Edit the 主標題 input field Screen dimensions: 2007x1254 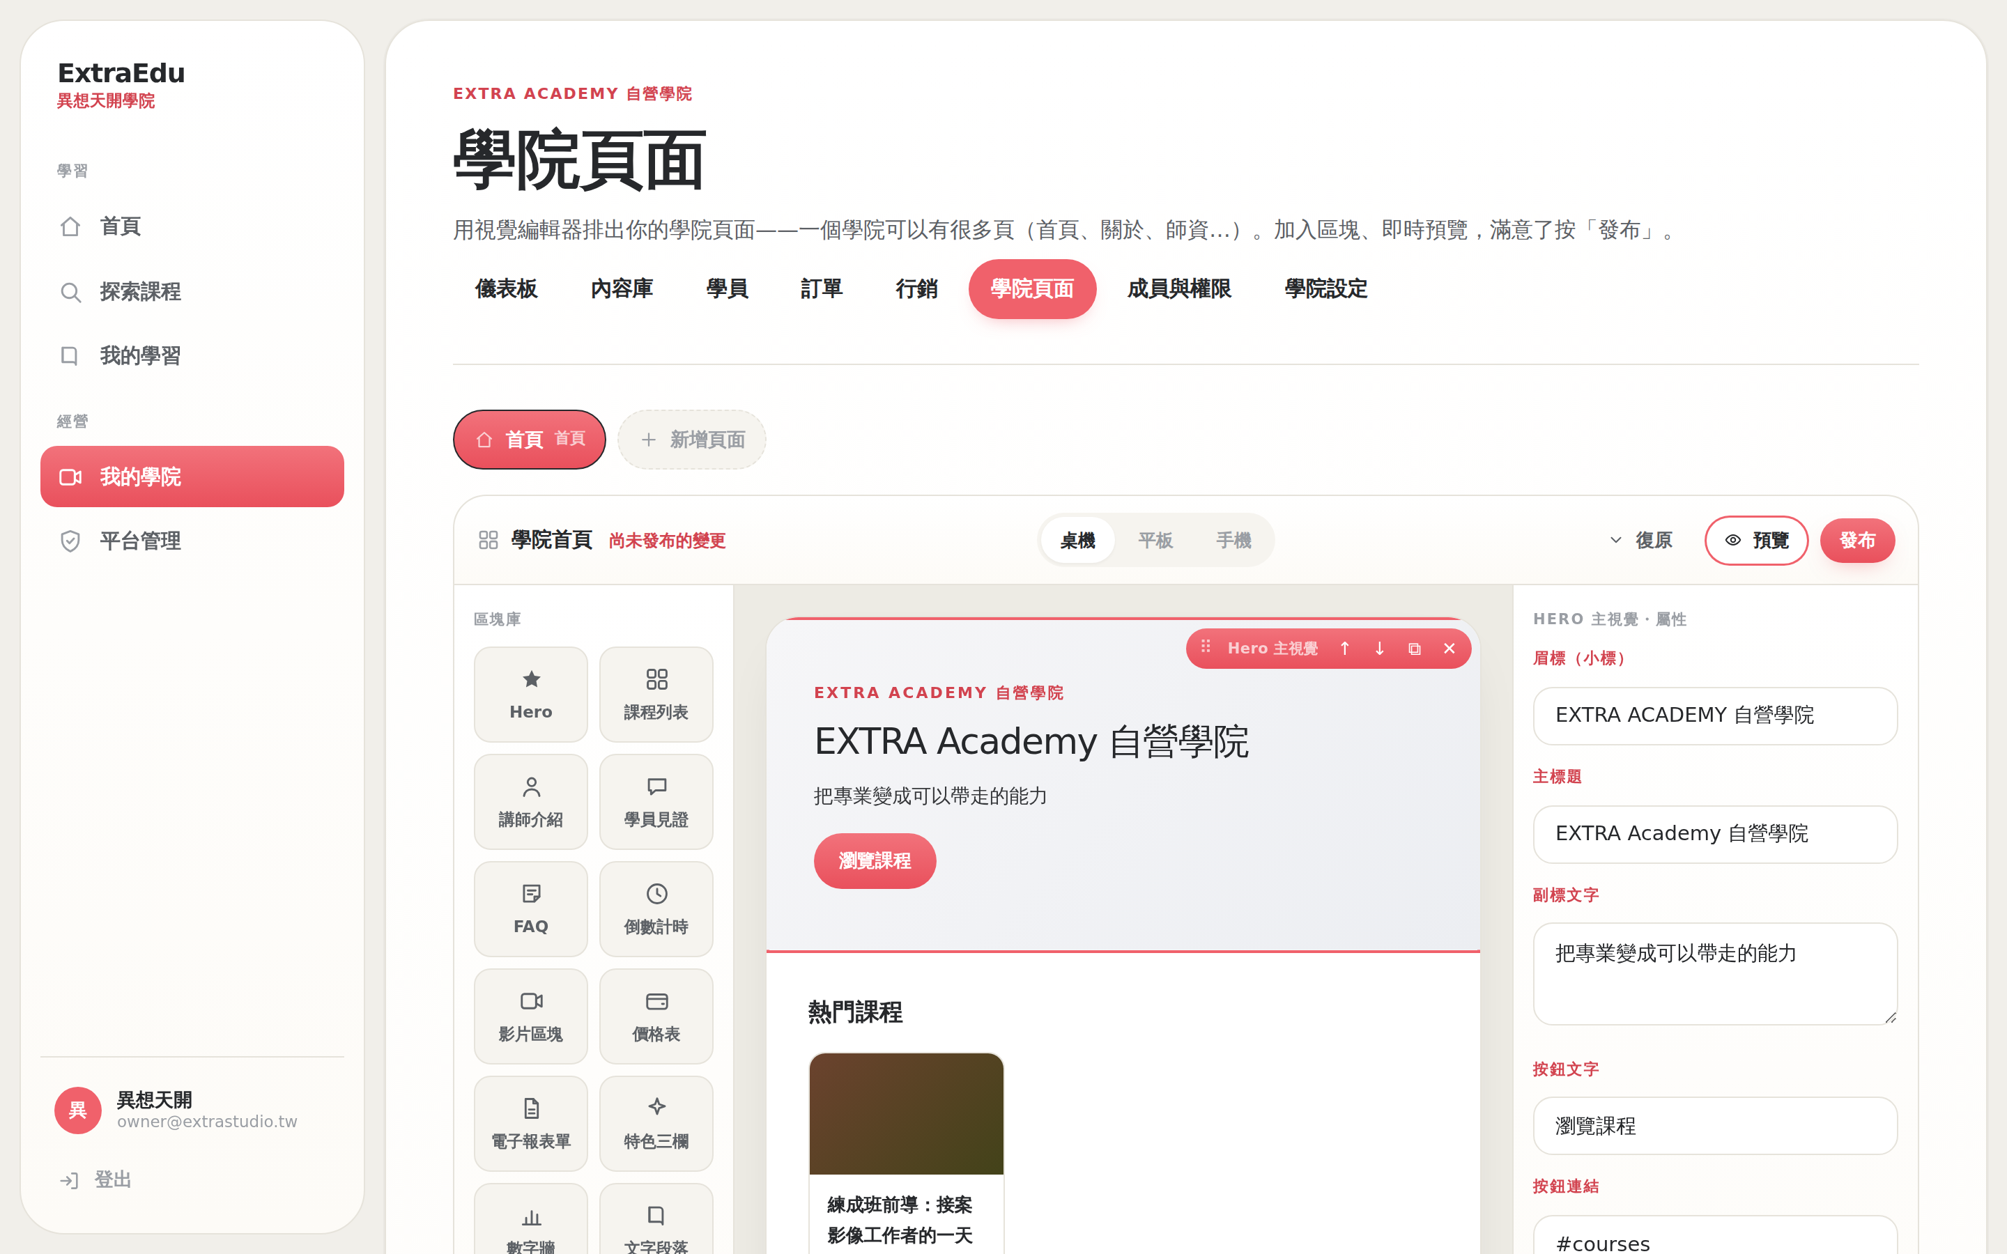1715,835
